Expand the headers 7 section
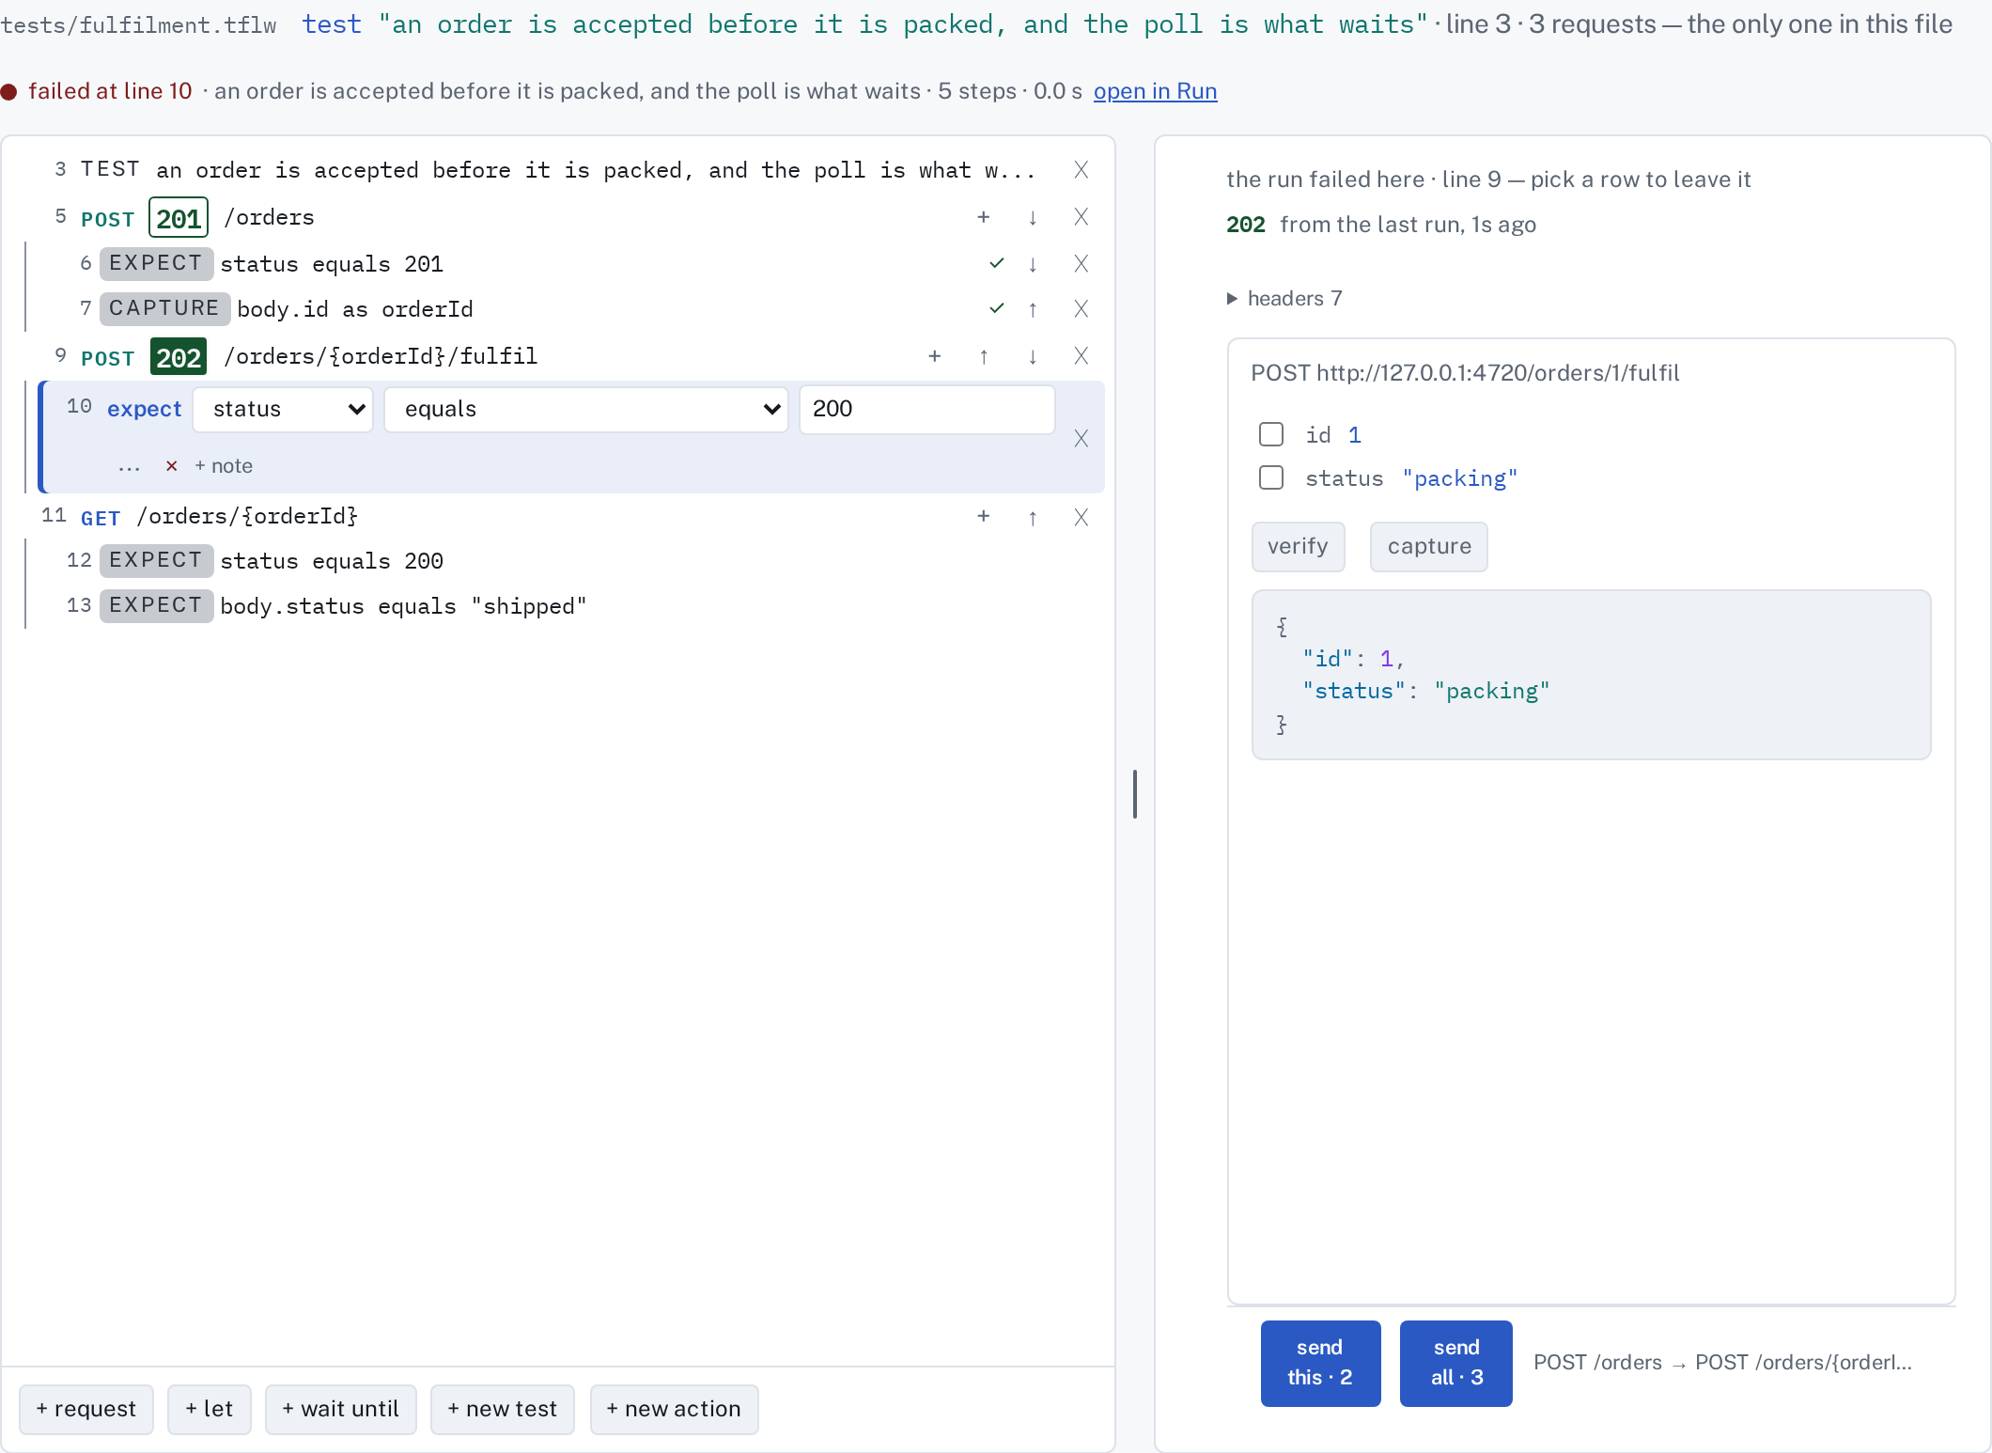 point(1284,299)
